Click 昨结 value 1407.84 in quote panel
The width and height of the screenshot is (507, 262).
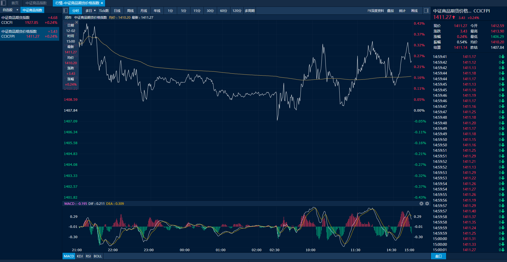[497, 47]
